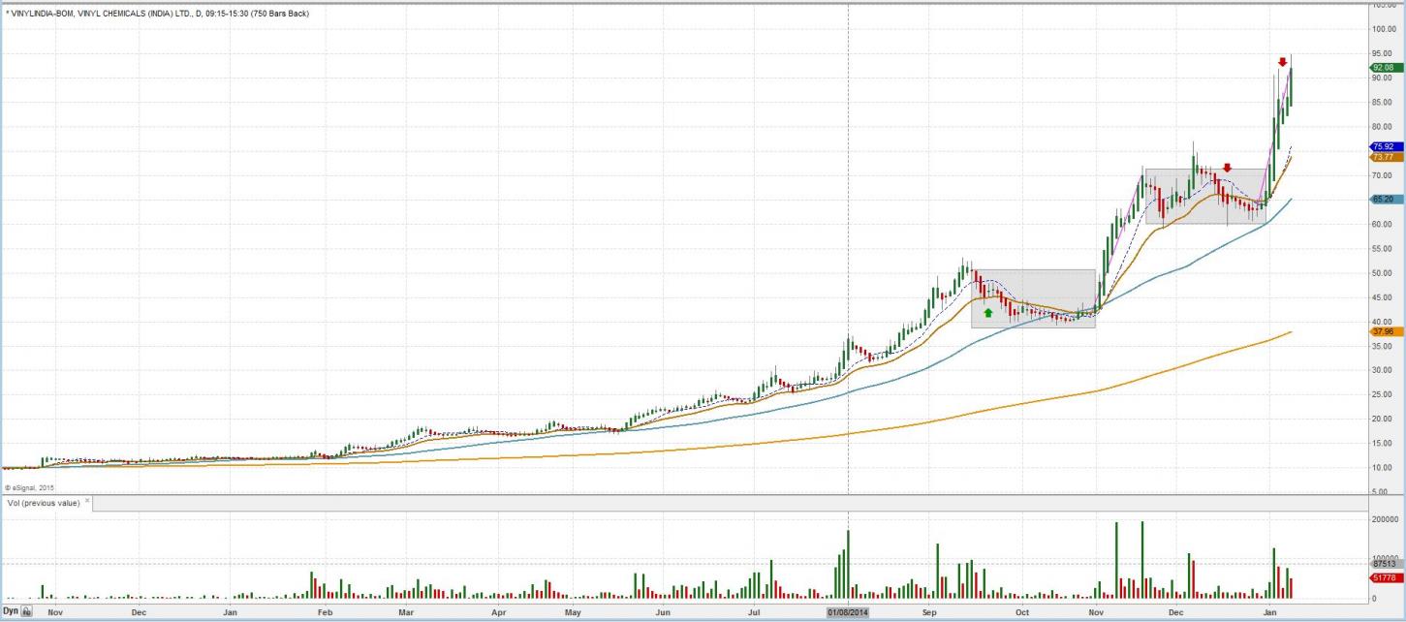This screenshot has width=1406, height=622.
Task: Click the Sep label on time axis
Action: [929, 613]
